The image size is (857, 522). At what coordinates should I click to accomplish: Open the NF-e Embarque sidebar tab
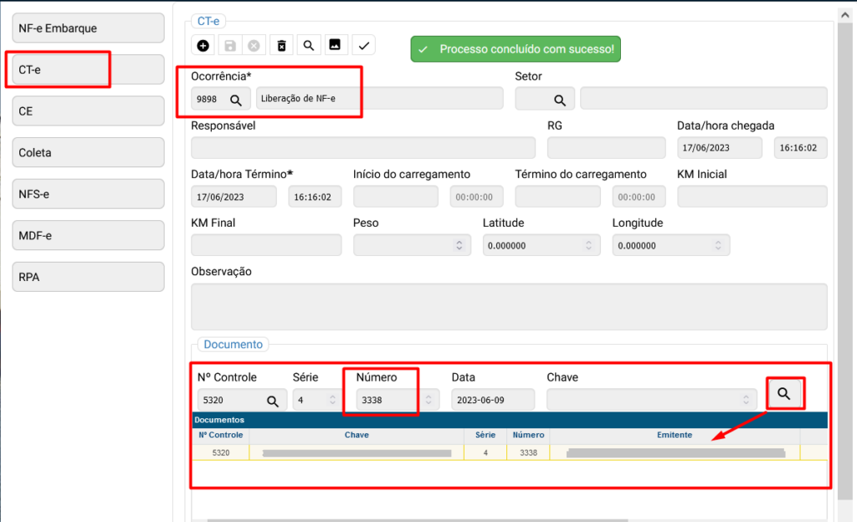[x=88, y=28]
